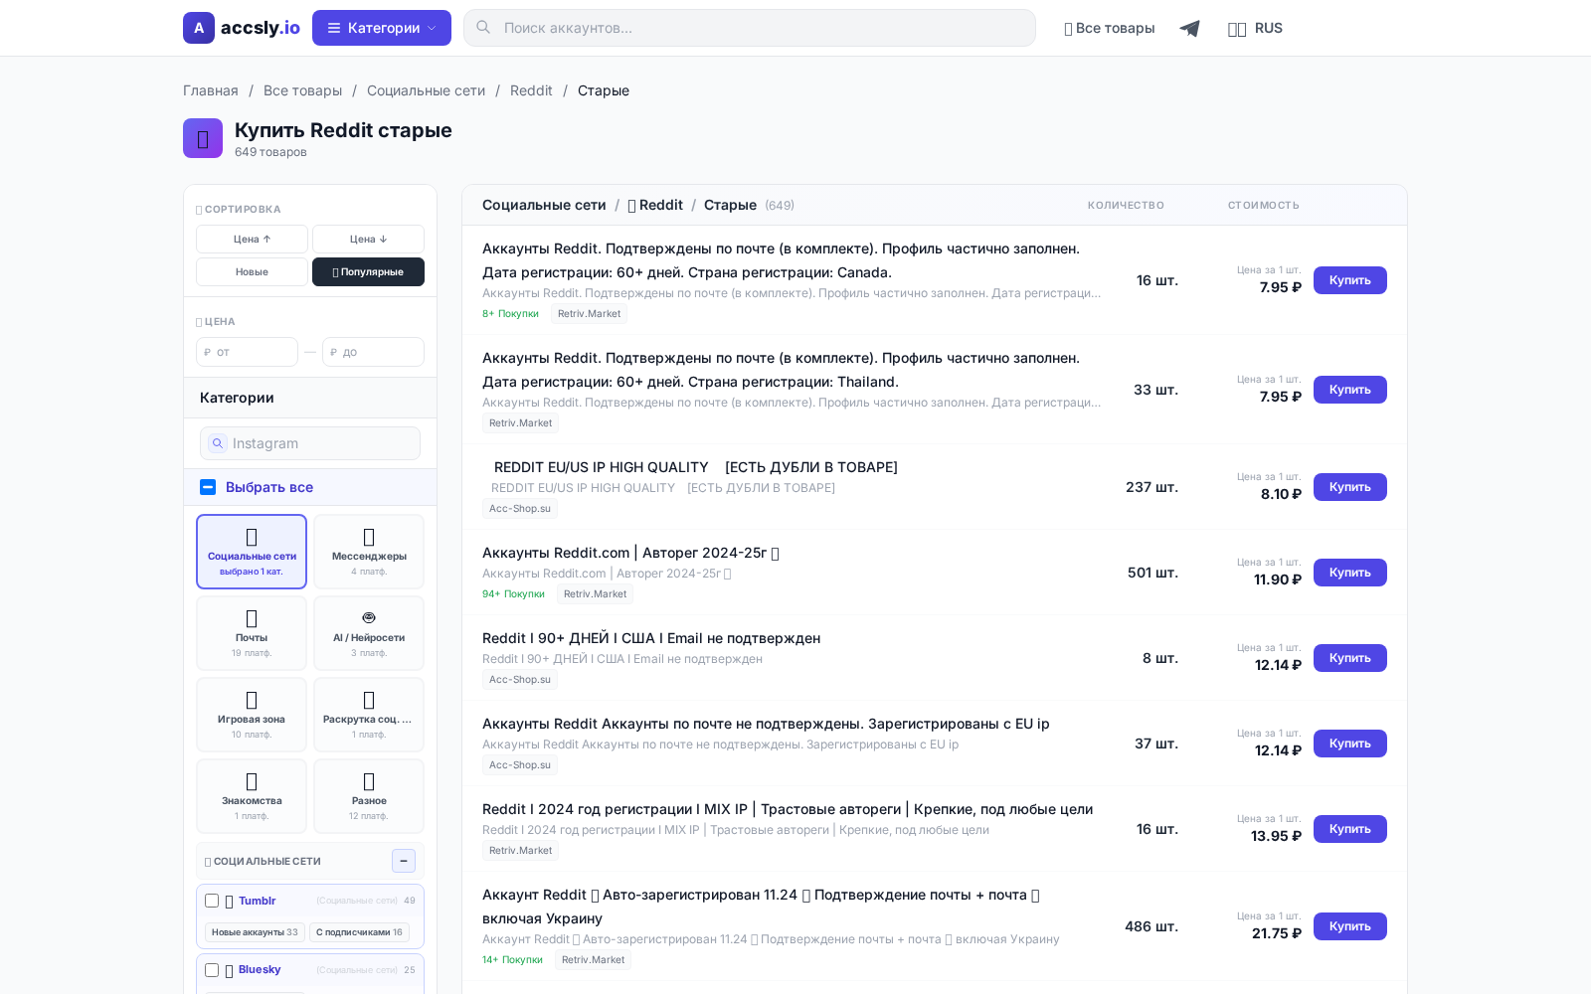This screenshot has width=1591, height=994.
Task: Sort by descending price Цена ↓
Action: pyautogui.click(x=368, y=240)
